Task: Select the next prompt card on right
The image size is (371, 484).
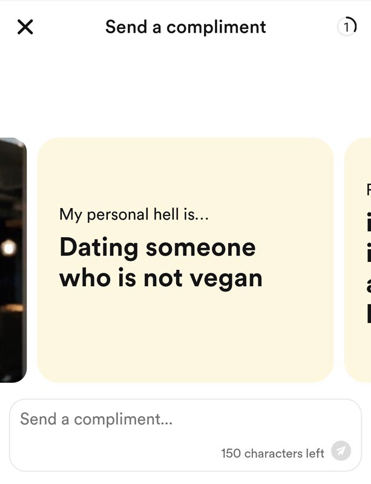Action: tap(358, 260)
